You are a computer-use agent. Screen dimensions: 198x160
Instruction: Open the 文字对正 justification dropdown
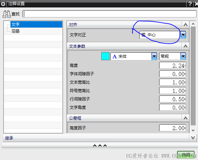(183, 35)
